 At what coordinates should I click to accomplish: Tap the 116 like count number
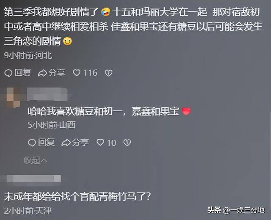(x=90, y=73)
